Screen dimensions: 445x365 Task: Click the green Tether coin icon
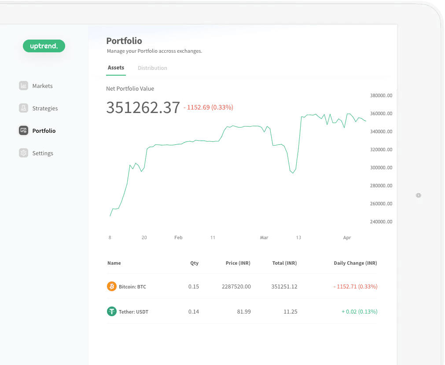[112, 312]
